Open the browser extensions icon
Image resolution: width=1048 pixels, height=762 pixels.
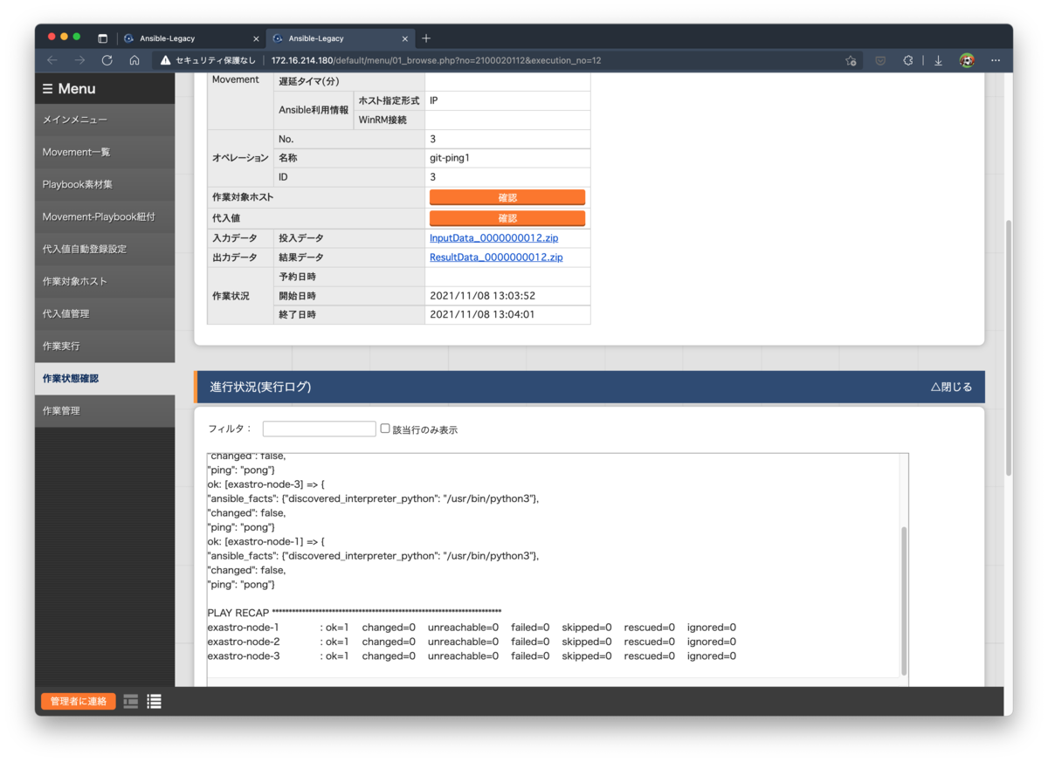pos(908,60)
